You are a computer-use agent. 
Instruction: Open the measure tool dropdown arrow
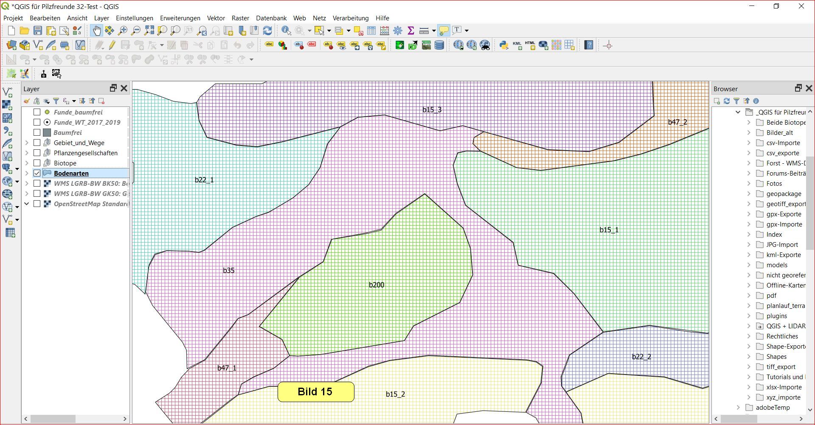click(x=434, y=31)
